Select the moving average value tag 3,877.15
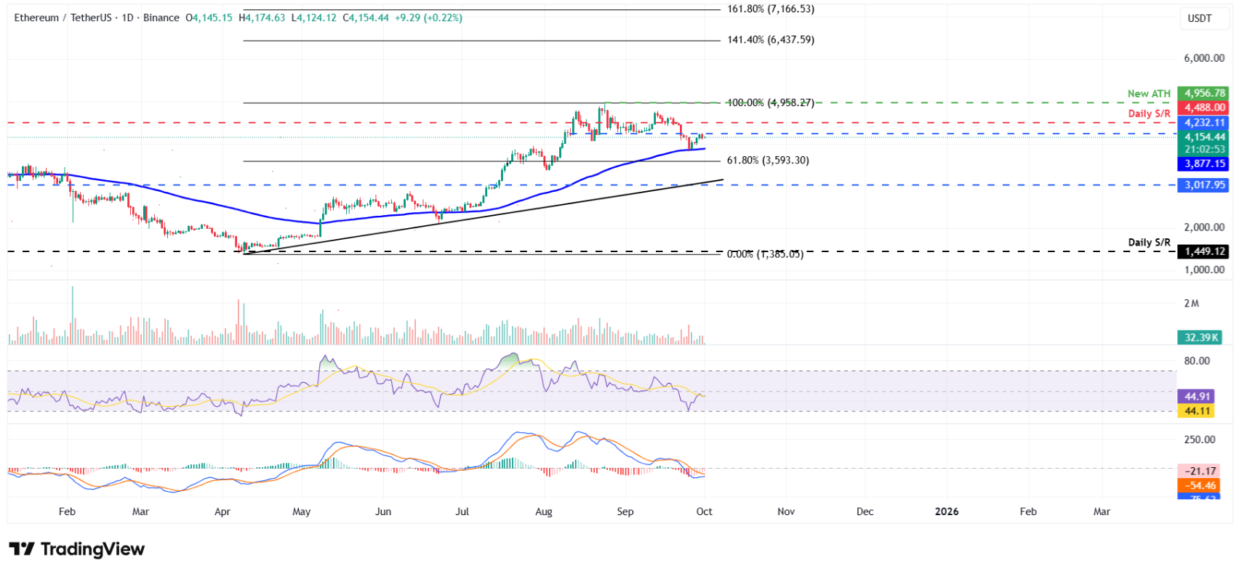This screenshot has width=1239, height=574. [1204, 164]
